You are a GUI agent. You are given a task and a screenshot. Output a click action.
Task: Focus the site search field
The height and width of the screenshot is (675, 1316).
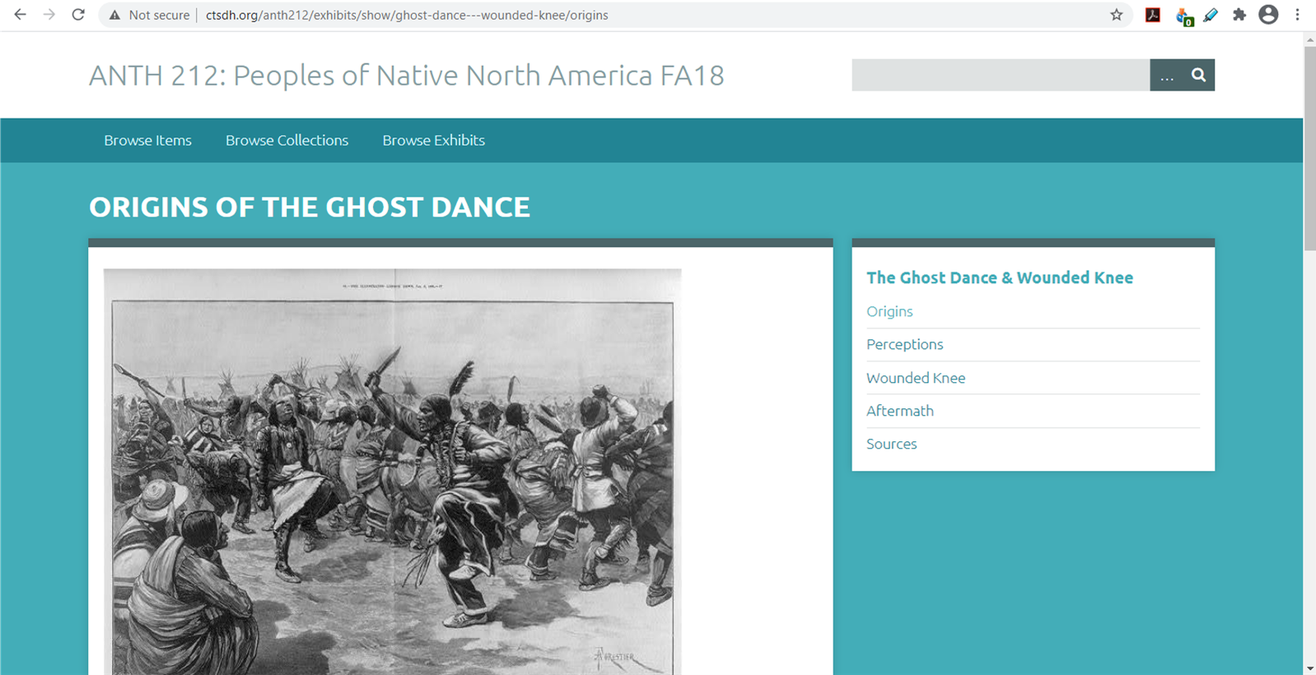tap(1001, 75)
